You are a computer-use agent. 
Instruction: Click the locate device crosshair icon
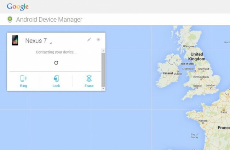[x=98, y=40]
